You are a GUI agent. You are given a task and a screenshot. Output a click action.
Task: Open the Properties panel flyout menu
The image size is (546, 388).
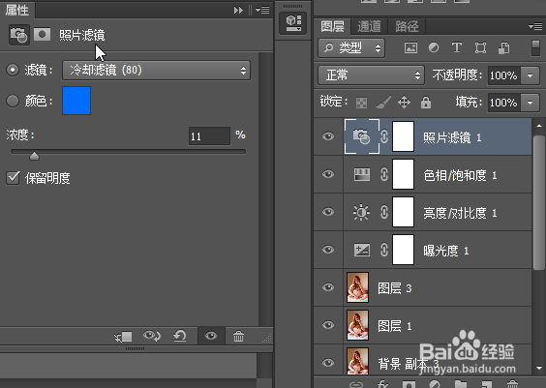click(x=262, y=10)
